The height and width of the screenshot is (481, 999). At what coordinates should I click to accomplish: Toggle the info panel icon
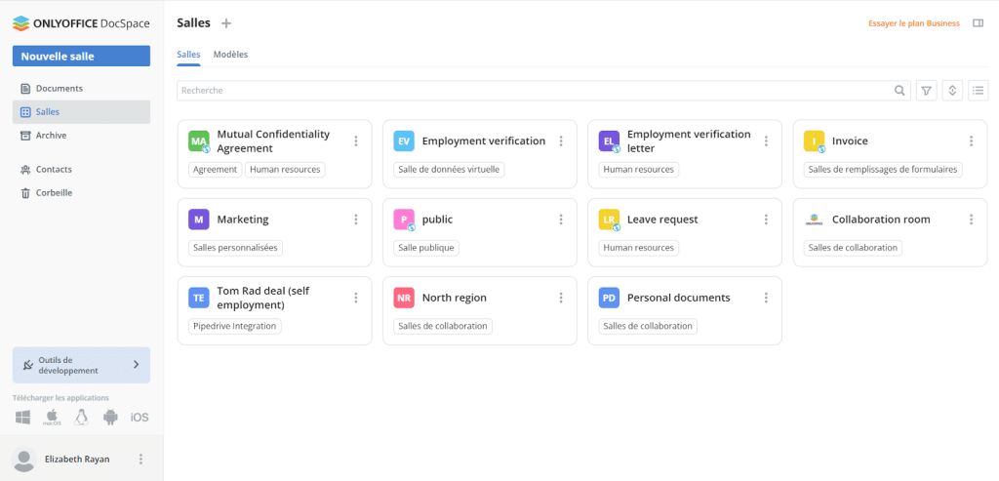coord(979,23)
